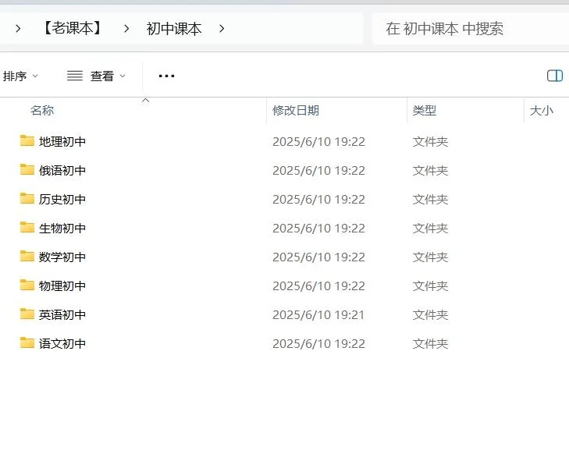Click the 初中课本 breadcrumb segment
This screenshot has width=569, height=454.
[174, 29]
